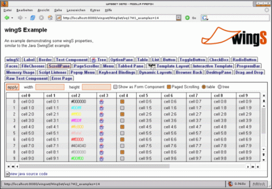This screenshot has width=272, height=189.
Task: Expand the forward button history dropdown arrow
Action: point(26,18)
